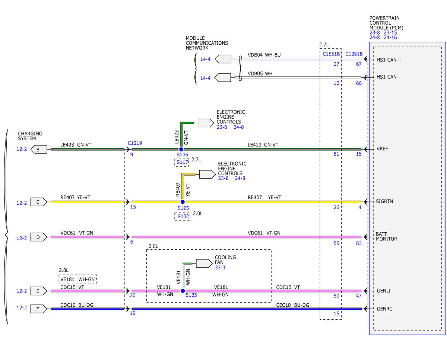Select the E off-page connector symbol
Screen dimensions: 447x345
[x=39, y=291]
